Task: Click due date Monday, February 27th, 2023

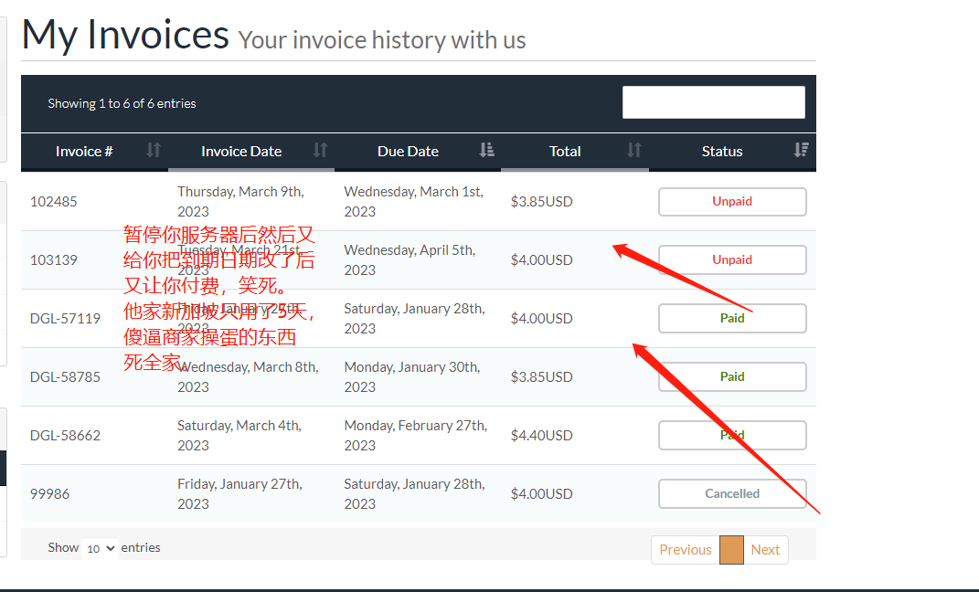Action: coord(415,435)
